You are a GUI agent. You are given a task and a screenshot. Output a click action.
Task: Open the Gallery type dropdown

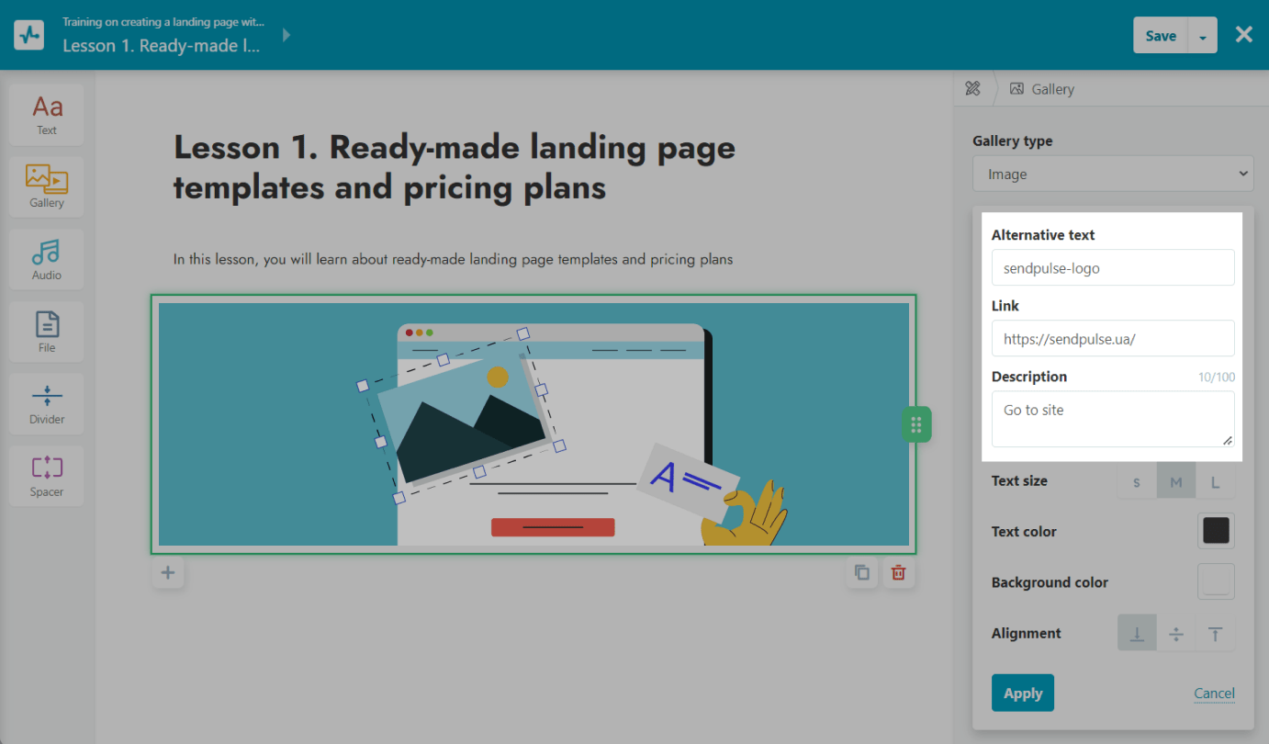[x=1113, y=174]
